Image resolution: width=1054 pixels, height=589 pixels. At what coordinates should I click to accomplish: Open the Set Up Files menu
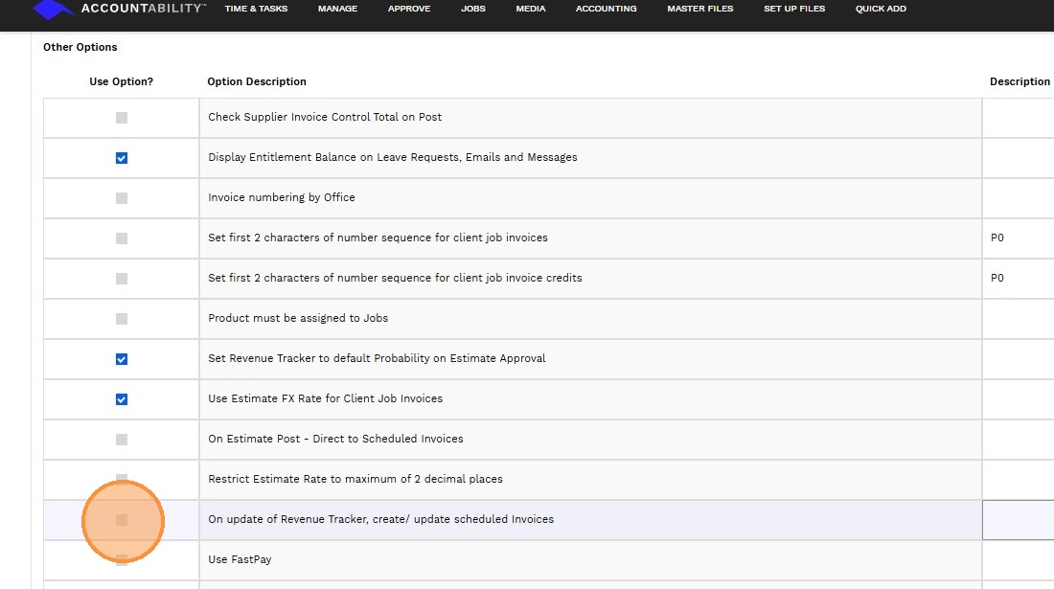(794, 9)
